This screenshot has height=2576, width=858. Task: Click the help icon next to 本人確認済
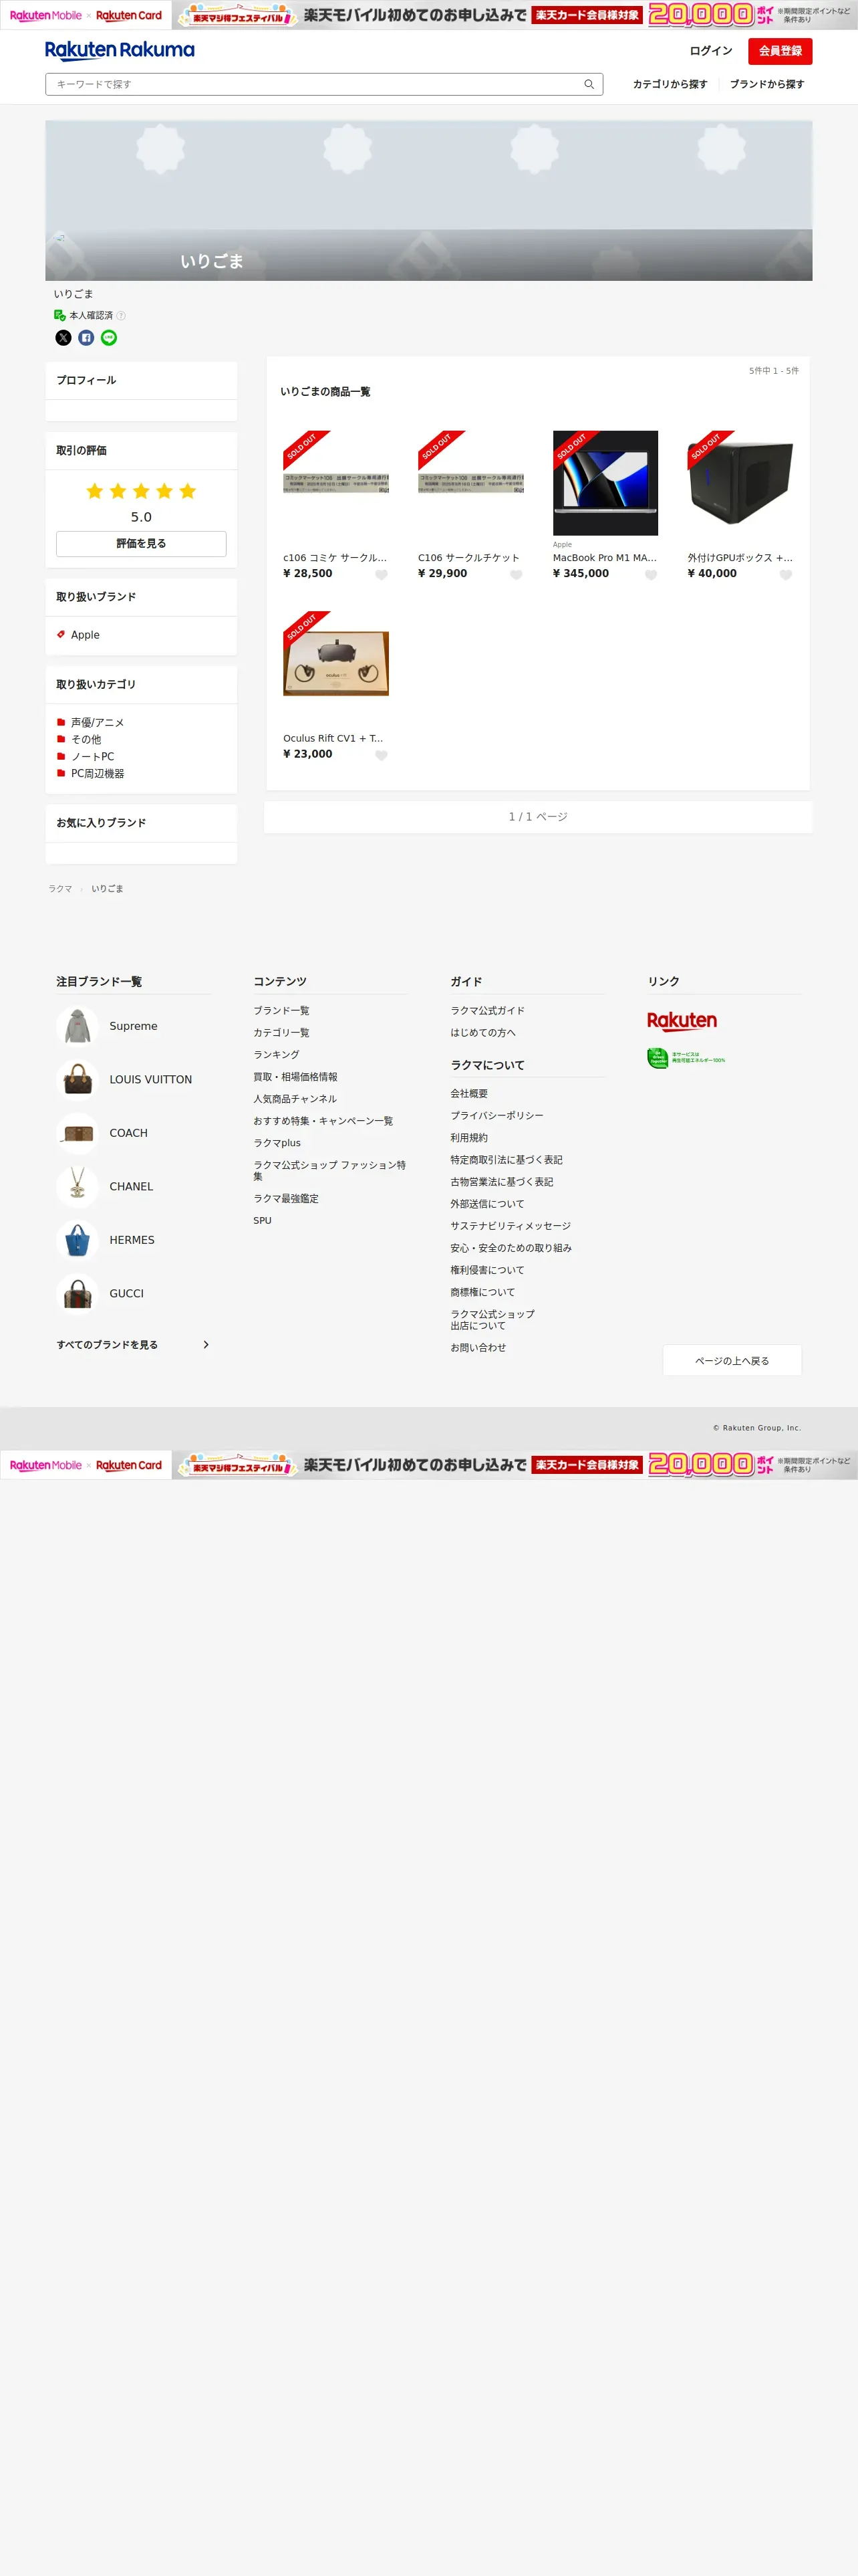tap(121, 316)
